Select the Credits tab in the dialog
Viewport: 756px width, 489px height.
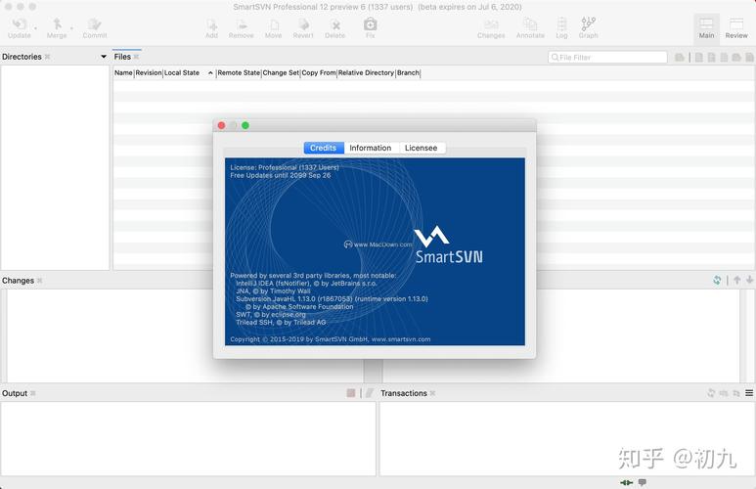click(x=323, y=148)
